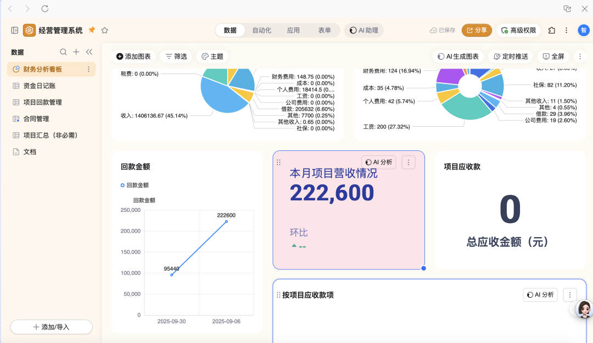Open the search icon in 数据 sidebar
Viewport: 593px width, 343px height.
click(63, 52)
